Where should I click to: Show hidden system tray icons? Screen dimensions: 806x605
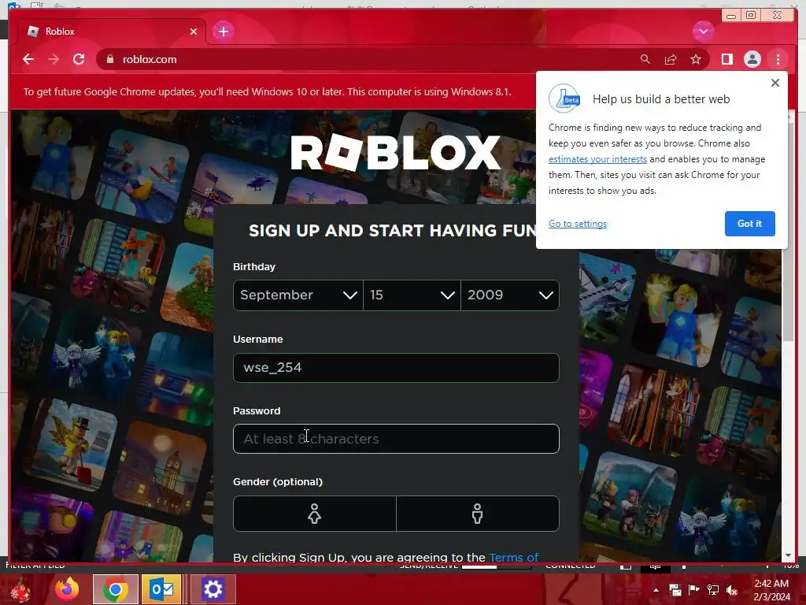tap(656, 590)
